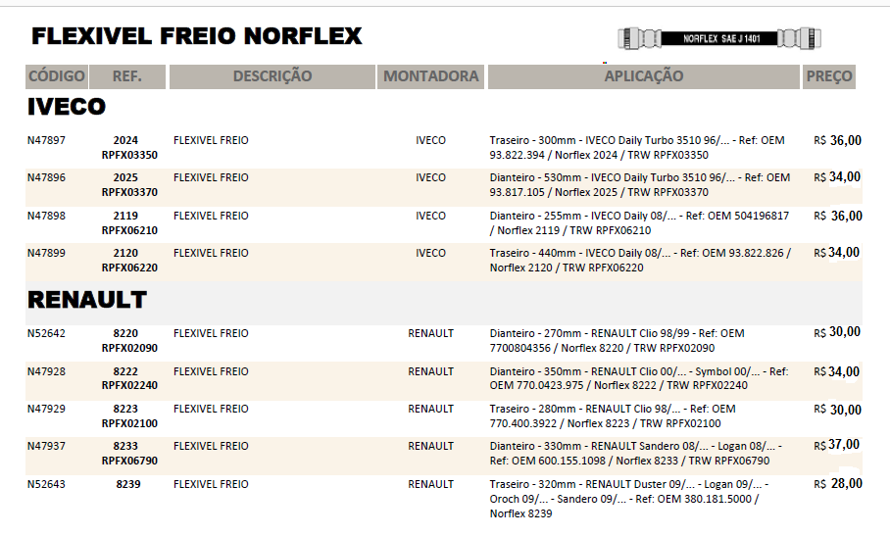Click the MONTADORA column header
The image size is (890, 536).
click(431, 76)
